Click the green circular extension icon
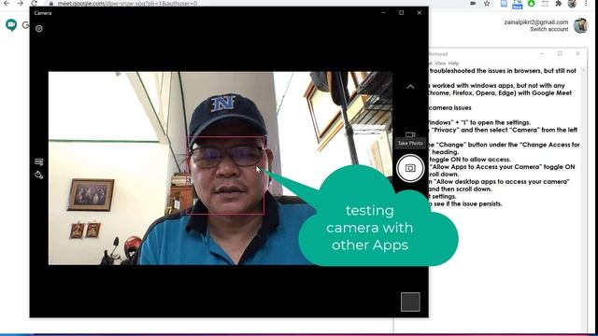The height and width of the screenshot is (336, 598). [531, 4]
